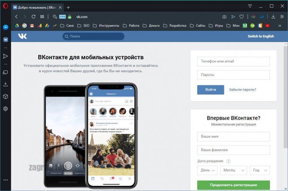Open the tab menu icon in the title bar
Screen dimensions: 288x191
click(x=250, y=6)
